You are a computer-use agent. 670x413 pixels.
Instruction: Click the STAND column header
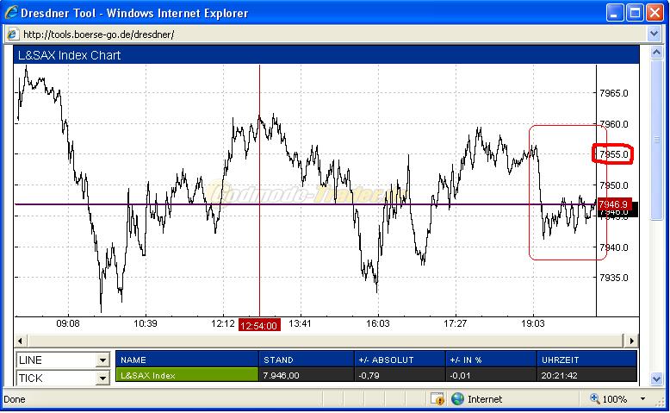tap(307, 360)
